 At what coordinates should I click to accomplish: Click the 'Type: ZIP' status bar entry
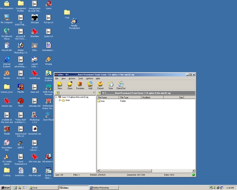[63, 175]
